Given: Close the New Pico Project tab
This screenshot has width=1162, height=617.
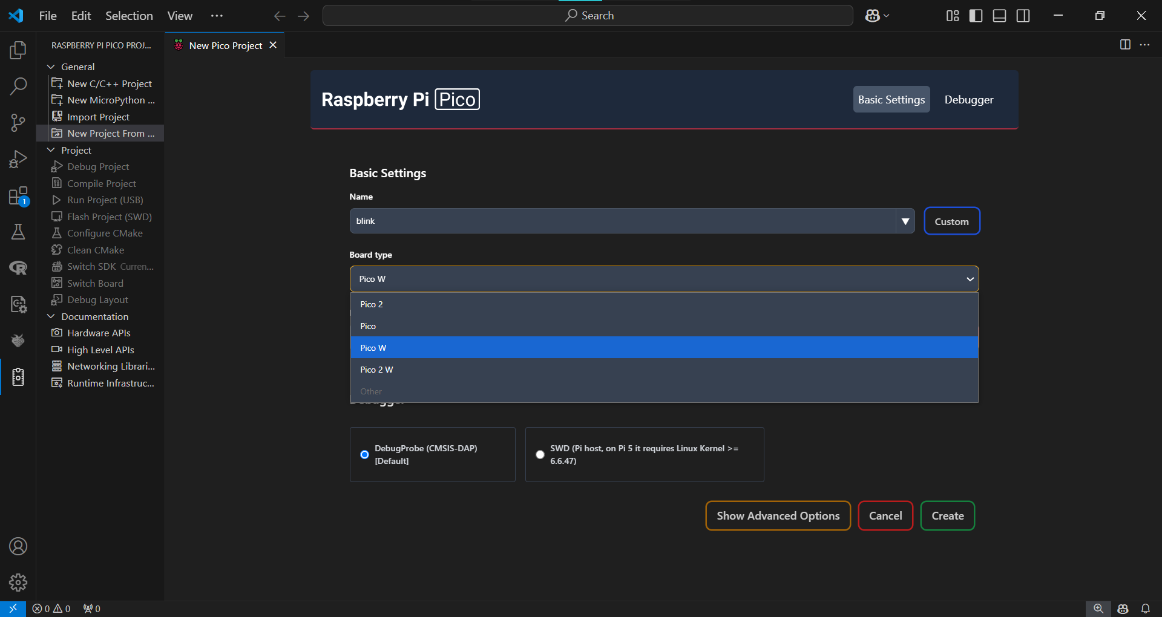Looking at the screenshot, I should pyautogui.click(x=273, y=45).
